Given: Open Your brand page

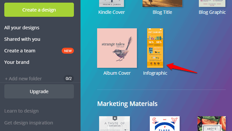Looking at the screenshot, I should [17, 62].
